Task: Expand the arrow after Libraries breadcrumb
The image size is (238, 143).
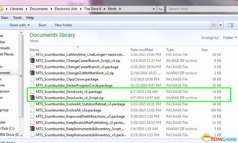Action: (x=27, y=9)
